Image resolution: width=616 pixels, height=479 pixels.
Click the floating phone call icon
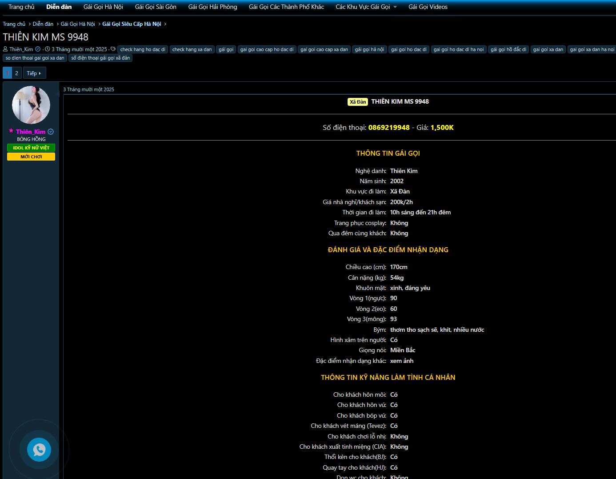39,450
